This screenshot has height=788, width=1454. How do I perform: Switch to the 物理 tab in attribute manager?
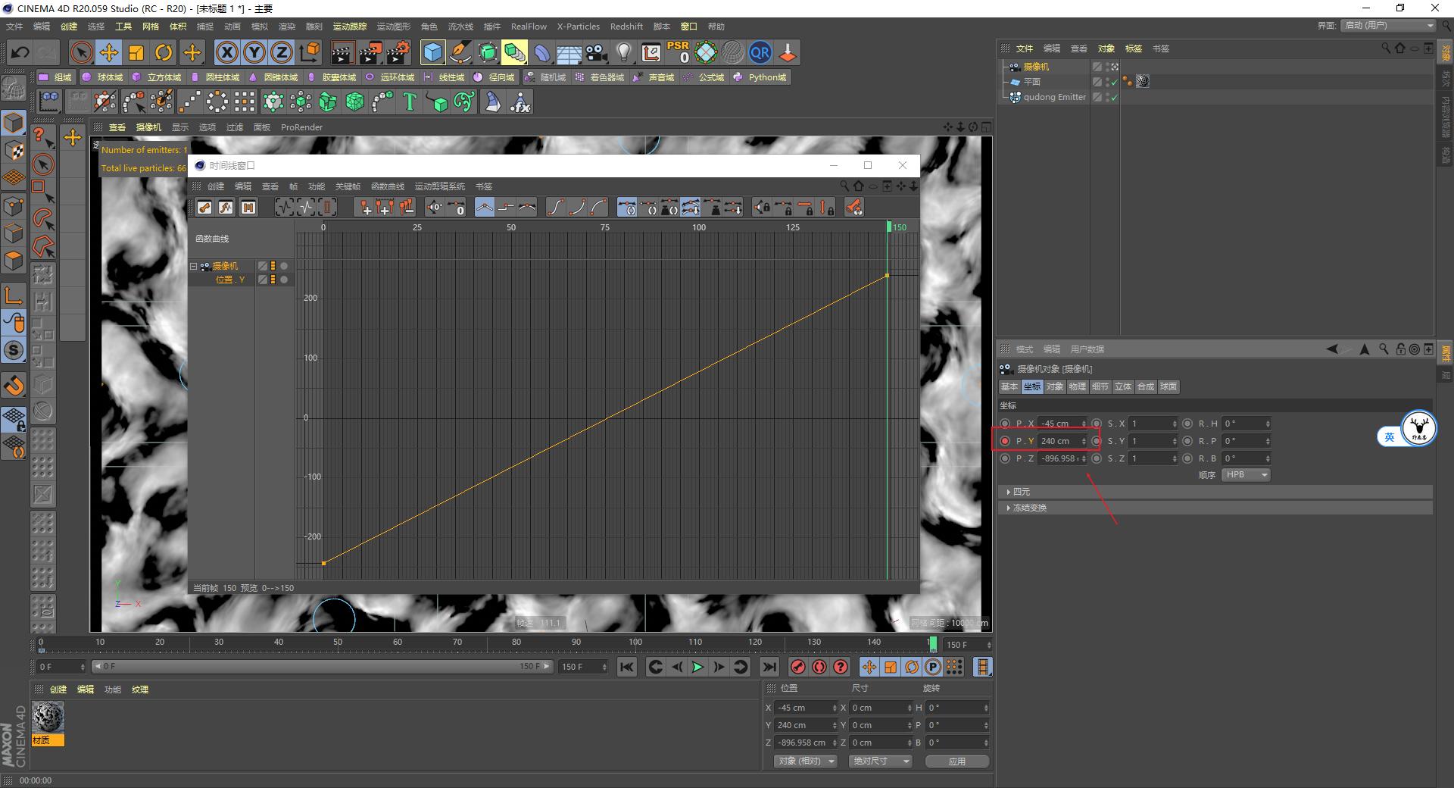[x=1078, y=386]
